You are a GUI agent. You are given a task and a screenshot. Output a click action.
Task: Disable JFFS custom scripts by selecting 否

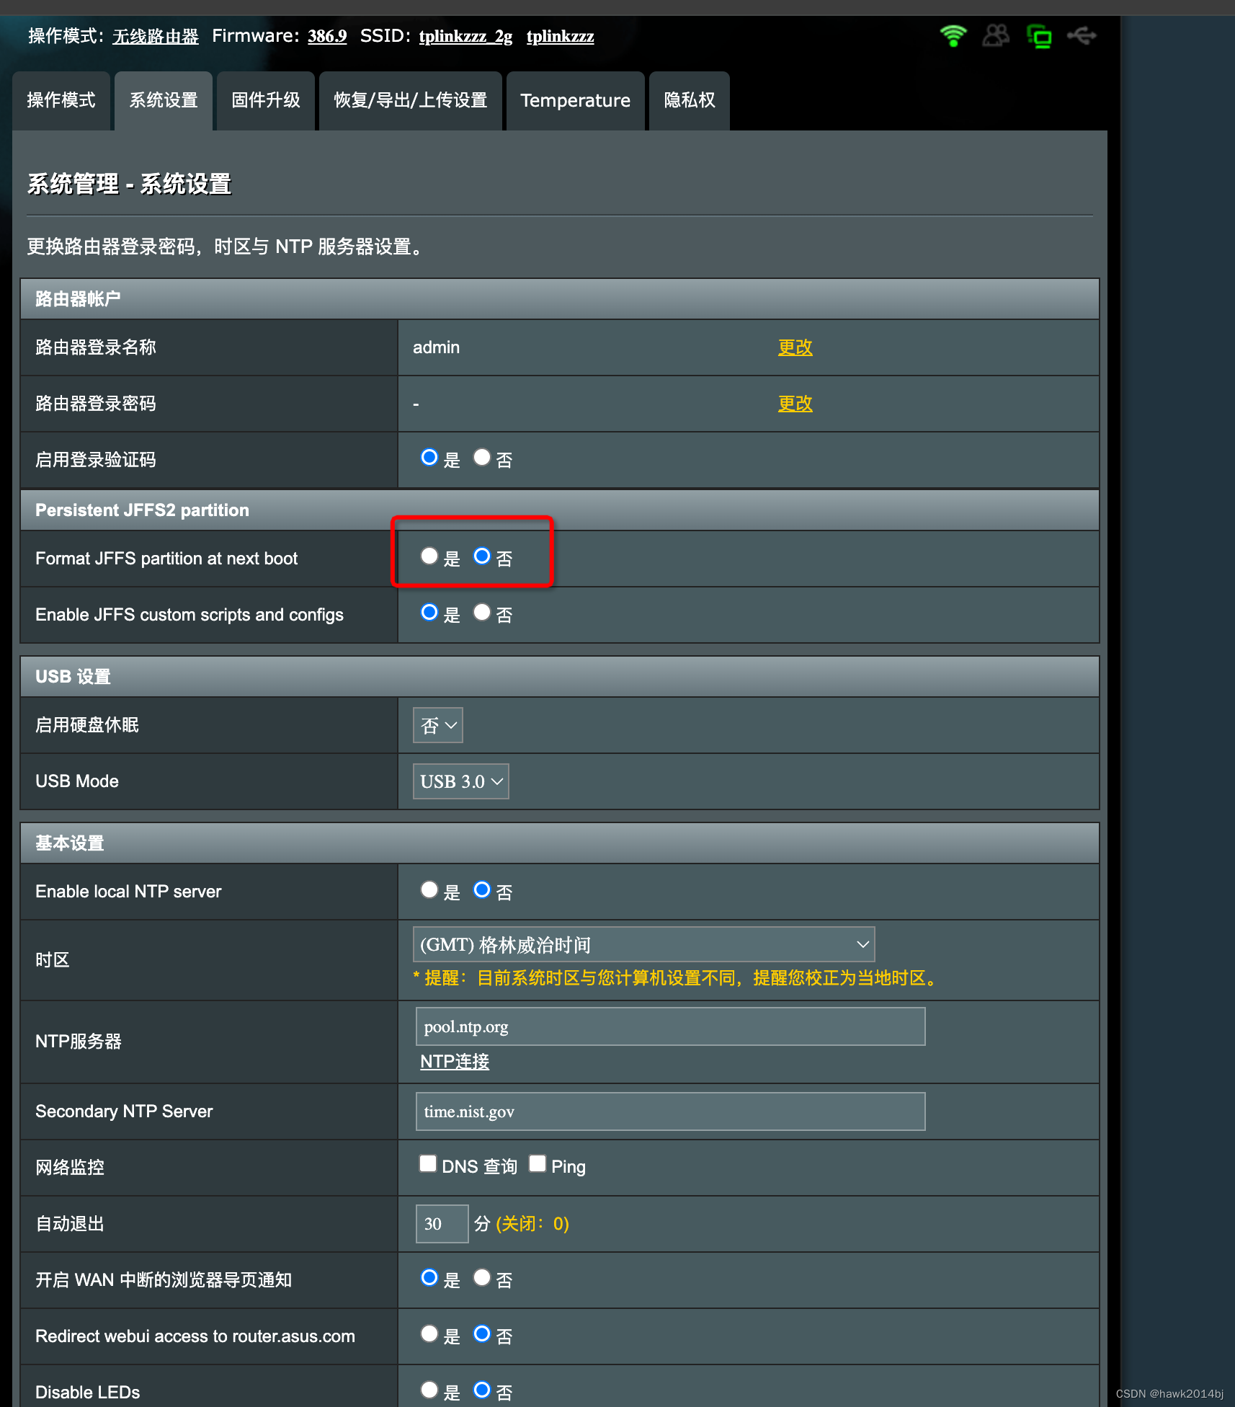[481, 612]
